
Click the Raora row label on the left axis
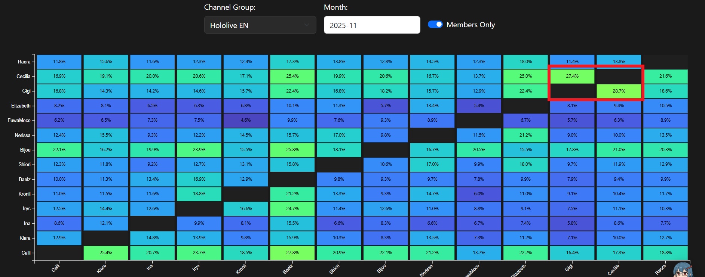(x=24, y=62)
